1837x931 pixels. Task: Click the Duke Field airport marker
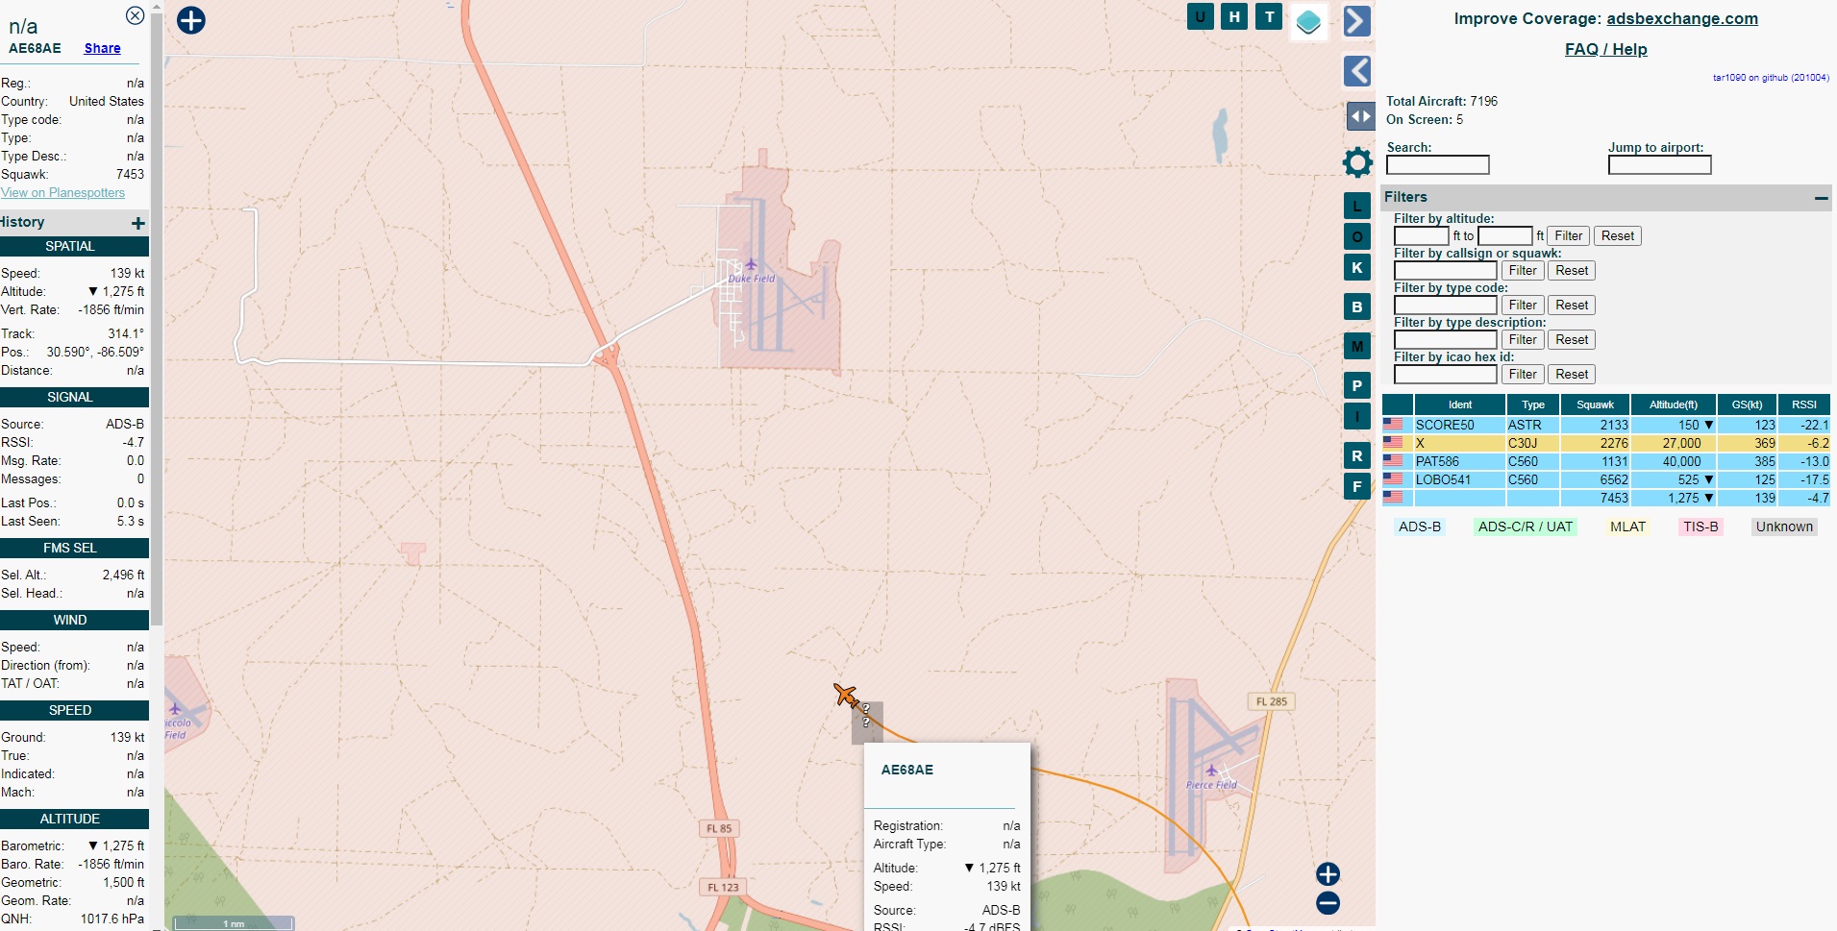pyautogui.click(x=751, y=265)
